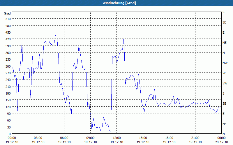Click the "N" compass label level with 360
Screen dimensions: 233x145
point(224,53)
